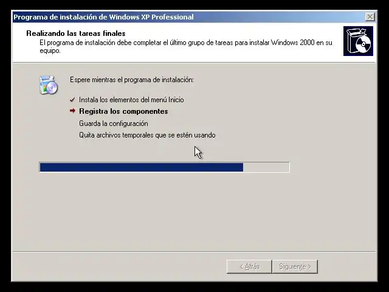Click the window title bar text
The height and width of the screenshot is (292, 389).
click(103, 17)
